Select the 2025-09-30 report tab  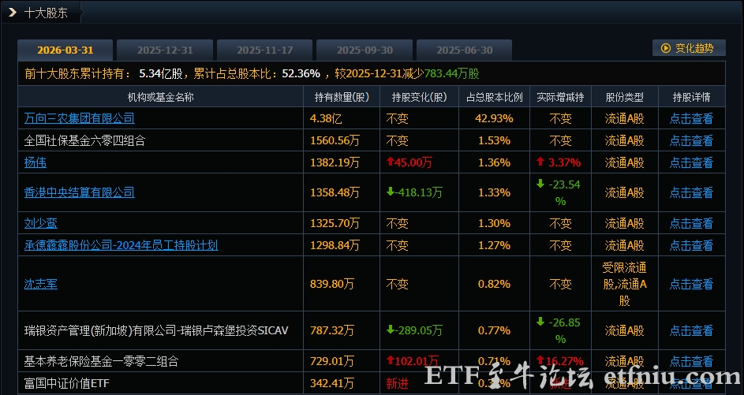click(x=365, y=50)
